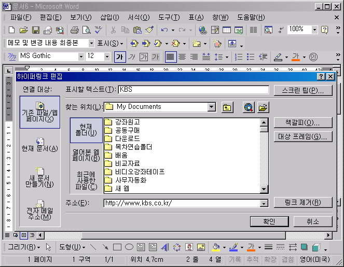Open a file from the toolbar
Image resolution: width=344 pixels, height=267 pixels.
tap(24, 30)
